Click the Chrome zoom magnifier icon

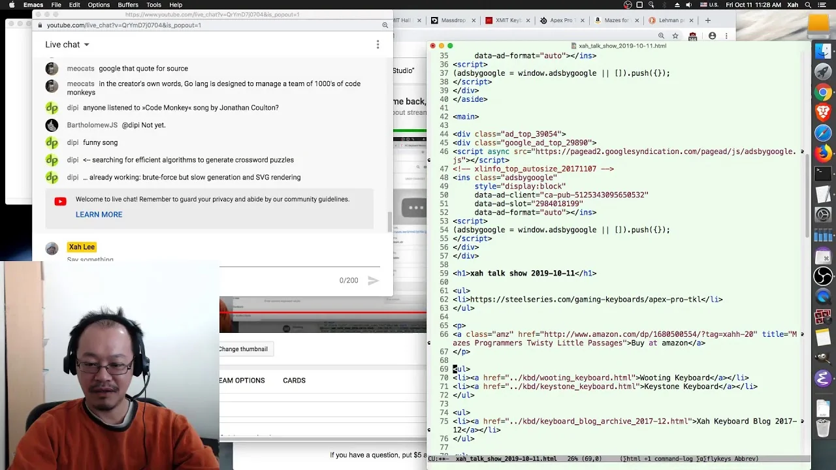(x=662, y=36)
